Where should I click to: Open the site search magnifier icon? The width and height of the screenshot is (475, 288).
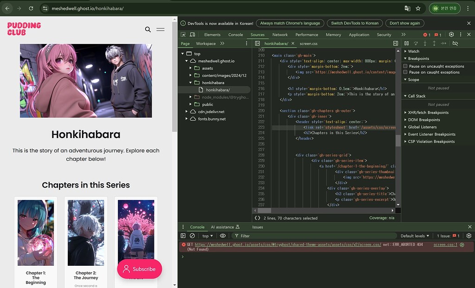pos(148,30)
